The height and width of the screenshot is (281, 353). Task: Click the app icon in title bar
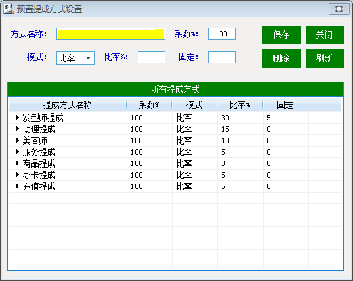[x=9, y=9]
